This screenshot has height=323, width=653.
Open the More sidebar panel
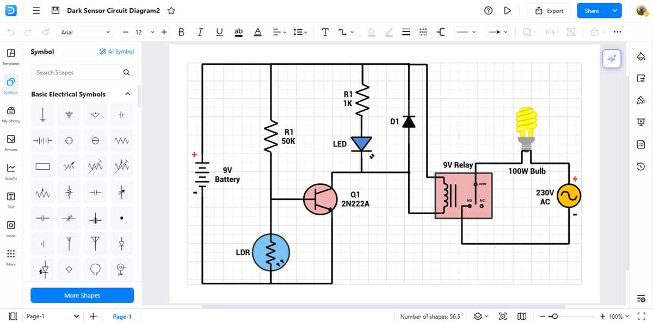11,257
